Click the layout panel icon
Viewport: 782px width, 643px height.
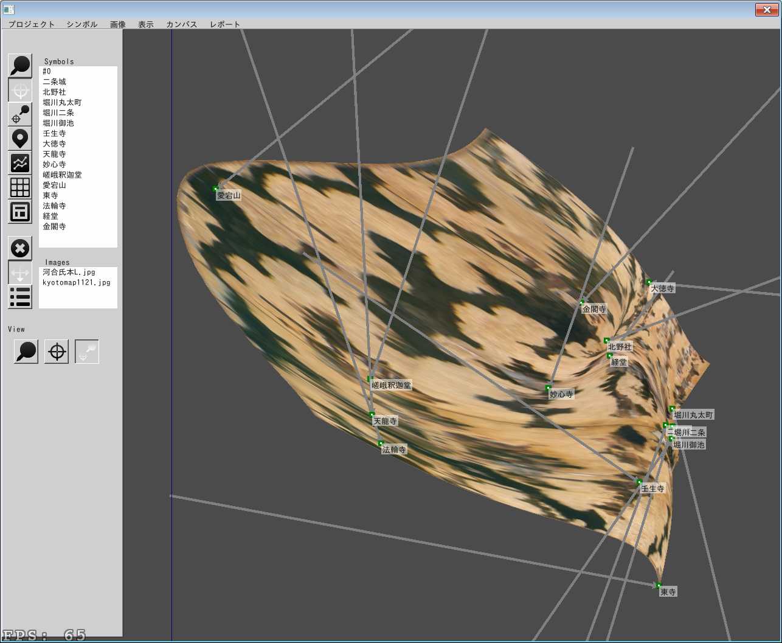(20, 212)
